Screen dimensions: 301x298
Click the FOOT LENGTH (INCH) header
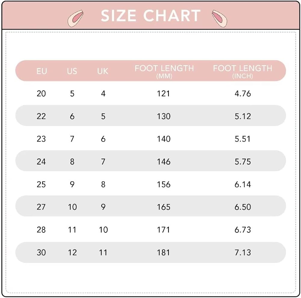coord(243,71)
